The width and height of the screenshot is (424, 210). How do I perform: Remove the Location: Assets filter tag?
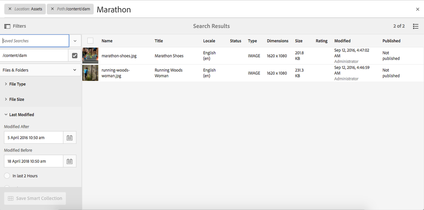point(10,9)
